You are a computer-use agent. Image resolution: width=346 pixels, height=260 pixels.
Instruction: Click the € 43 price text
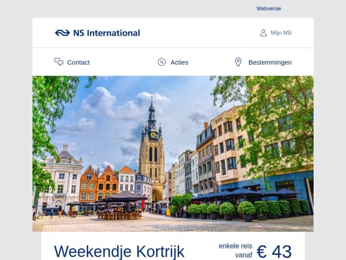click(x=274, y=251)
